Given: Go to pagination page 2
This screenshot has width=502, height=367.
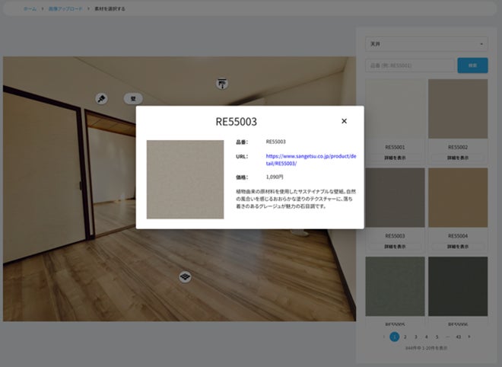Looking at the screenshot, I should pos(405,337).
